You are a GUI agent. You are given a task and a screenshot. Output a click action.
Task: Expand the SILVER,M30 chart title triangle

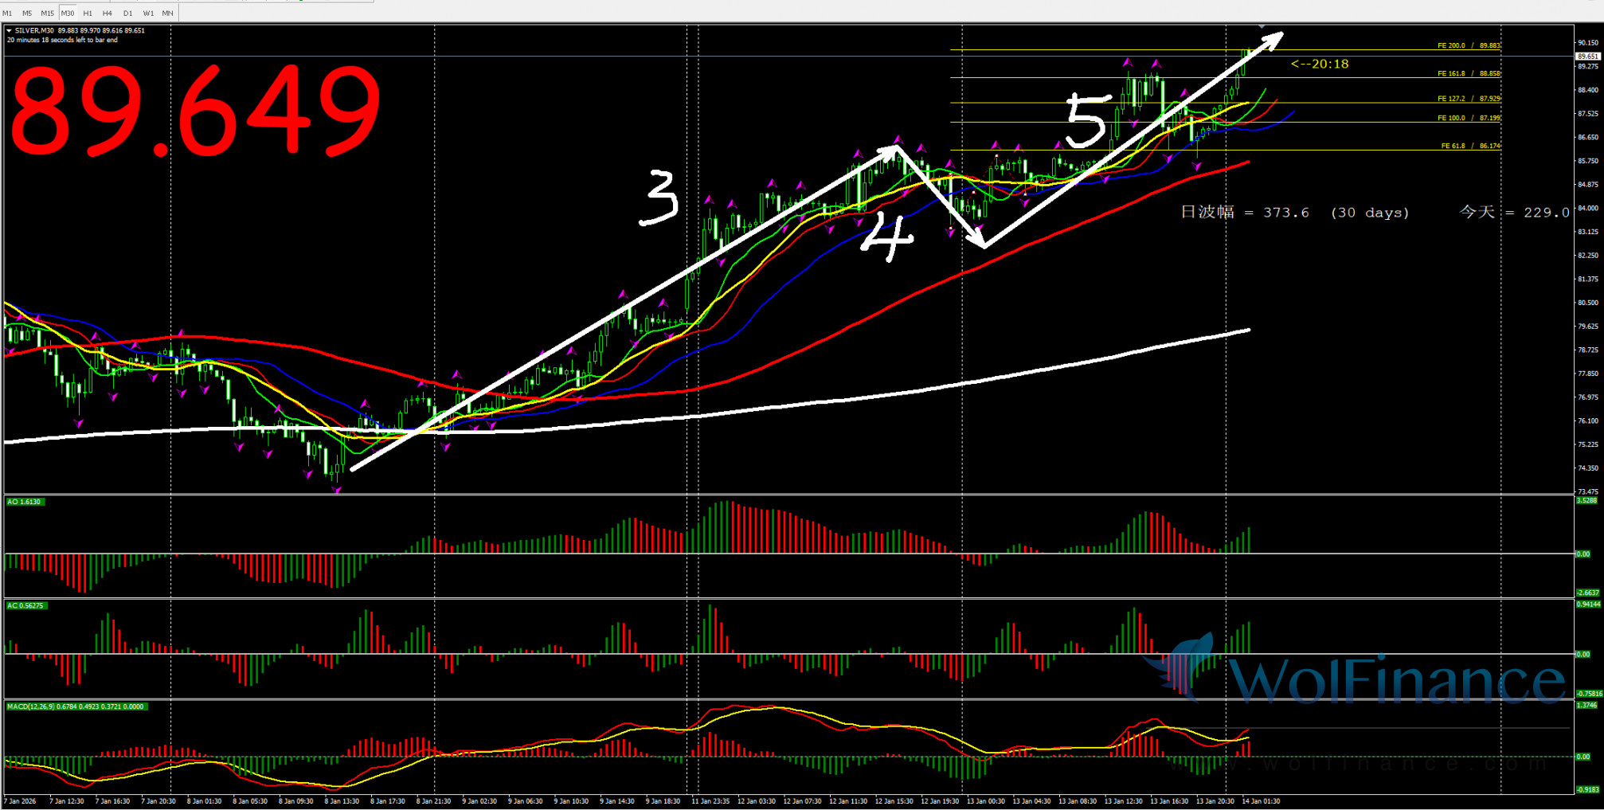10,31
